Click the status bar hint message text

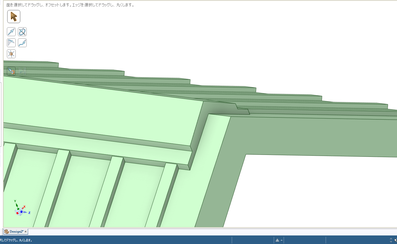pos(16,240)
